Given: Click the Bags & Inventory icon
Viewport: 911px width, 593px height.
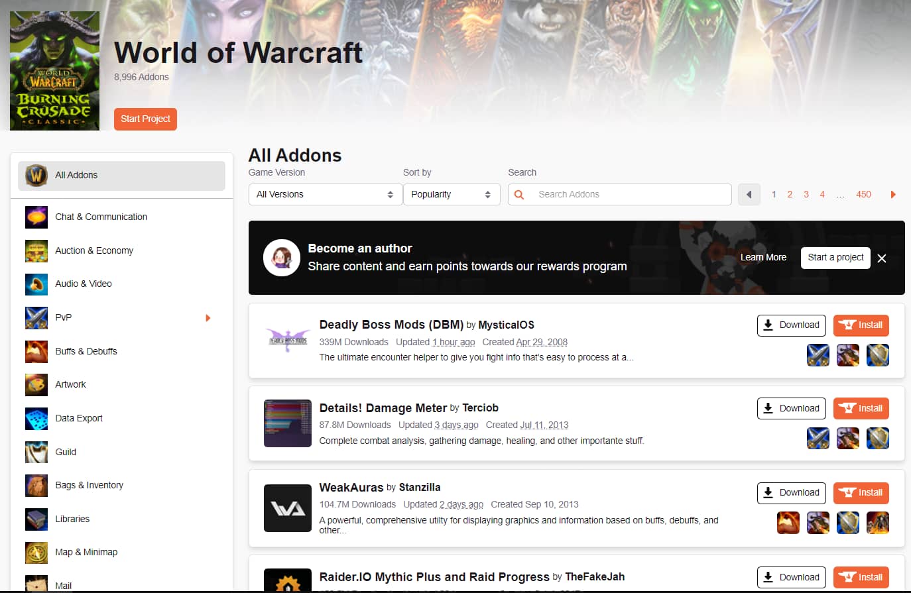Looking at the screenshot, I should point(36,485).
